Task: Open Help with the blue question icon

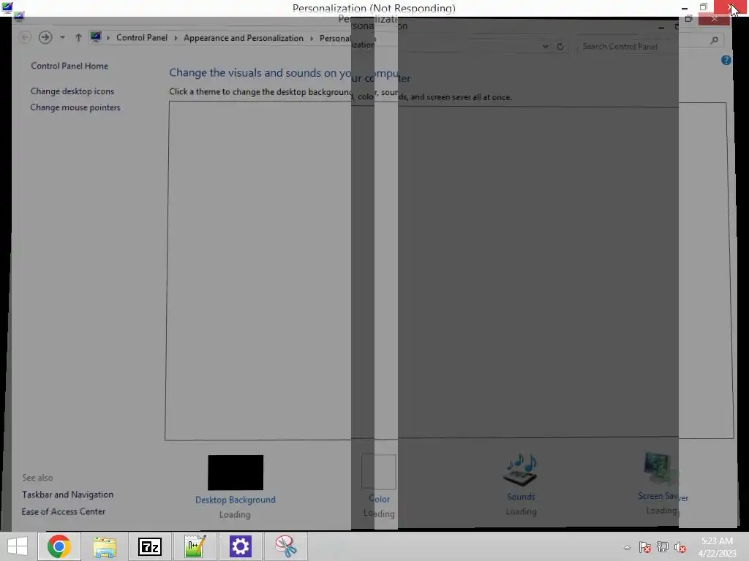Action: pyautogui.click(x=726, y=60)
